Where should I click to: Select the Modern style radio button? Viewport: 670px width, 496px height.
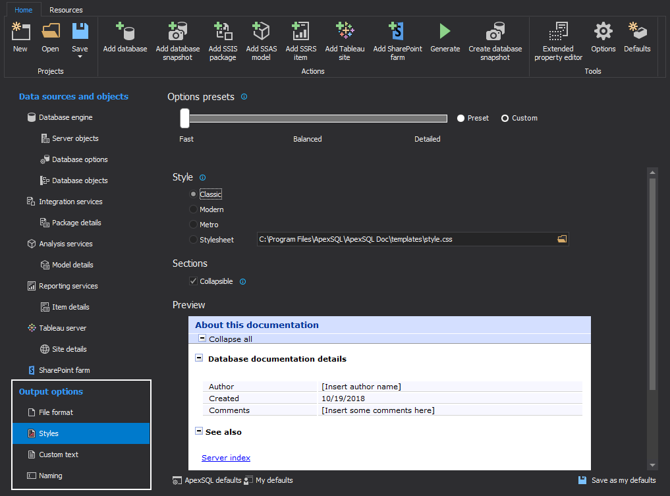[x=193, y=209]
